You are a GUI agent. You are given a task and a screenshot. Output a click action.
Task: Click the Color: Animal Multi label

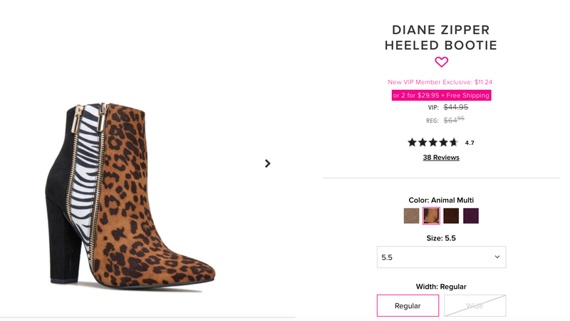pos(441,200)
